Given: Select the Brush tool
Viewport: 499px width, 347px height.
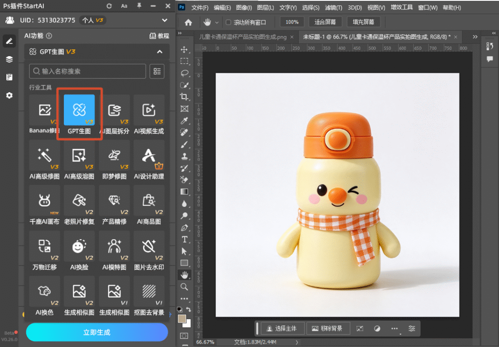Looking at the screenshot, I should (x=184, y=144).
